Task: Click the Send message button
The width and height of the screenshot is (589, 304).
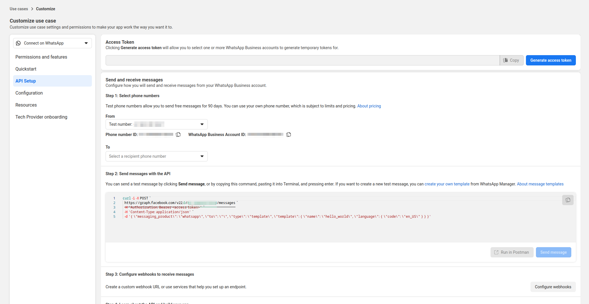Action: tap(554, 252)
